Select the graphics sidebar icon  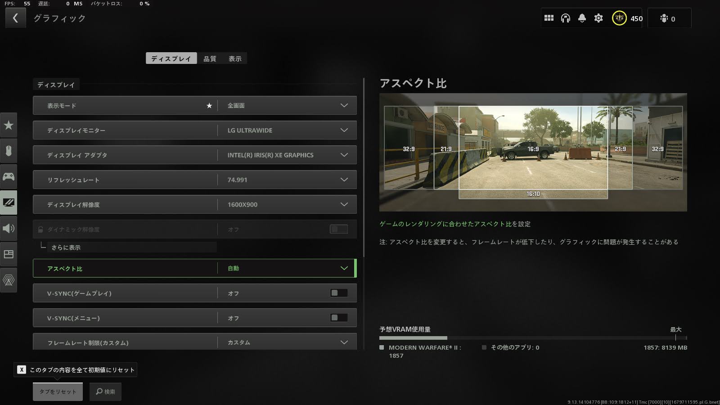9,202
